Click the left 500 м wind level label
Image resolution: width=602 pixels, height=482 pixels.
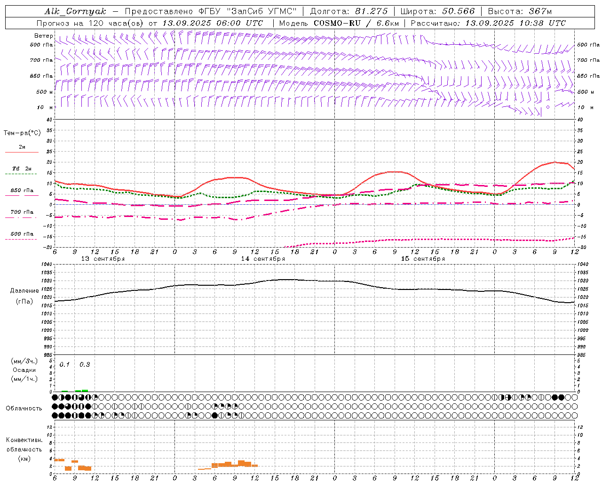[45, 92]
